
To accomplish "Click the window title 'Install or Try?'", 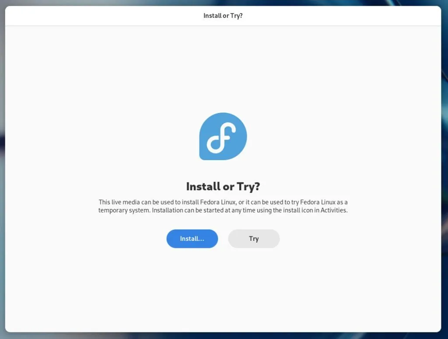I will (x=223, y=16).
